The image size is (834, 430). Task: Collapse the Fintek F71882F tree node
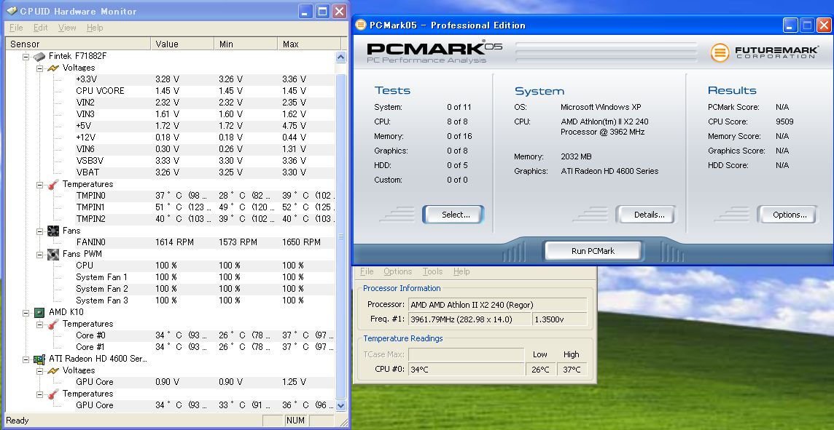[x=26, y=56]
